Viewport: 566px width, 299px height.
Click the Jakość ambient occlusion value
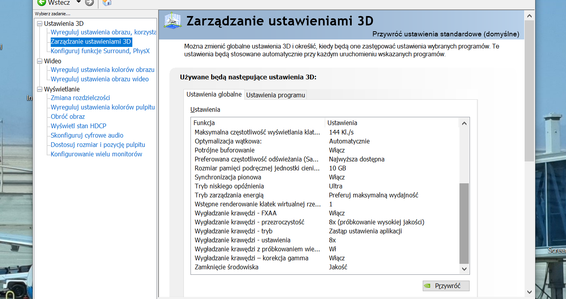pyautogui.click(x=338, y=267)
